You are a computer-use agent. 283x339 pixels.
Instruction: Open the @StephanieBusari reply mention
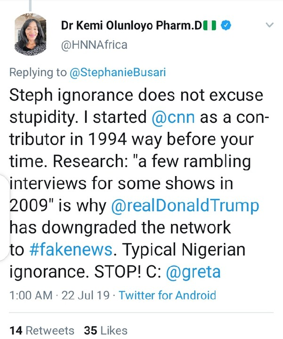[x=114, y=73]
